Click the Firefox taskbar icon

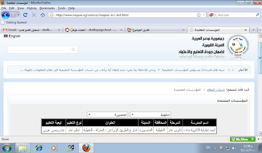[86, 148]
